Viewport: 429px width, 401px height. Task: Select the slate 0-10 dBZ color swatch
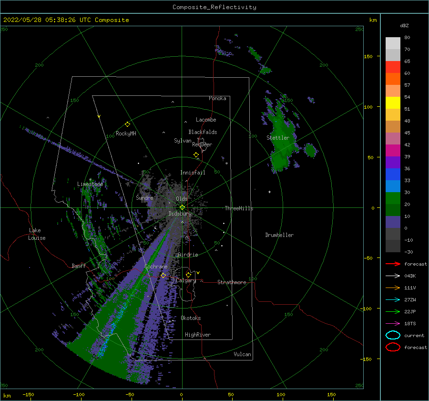click(x=393, y=222)
